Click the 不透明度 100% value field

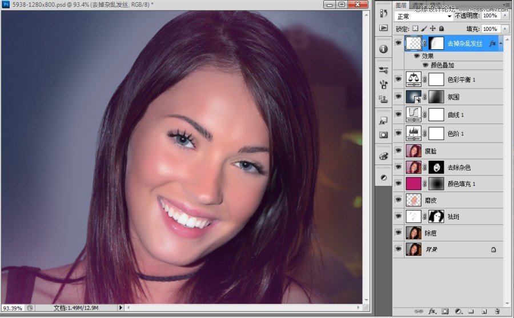pyautogui.click(x=491, y=15)
